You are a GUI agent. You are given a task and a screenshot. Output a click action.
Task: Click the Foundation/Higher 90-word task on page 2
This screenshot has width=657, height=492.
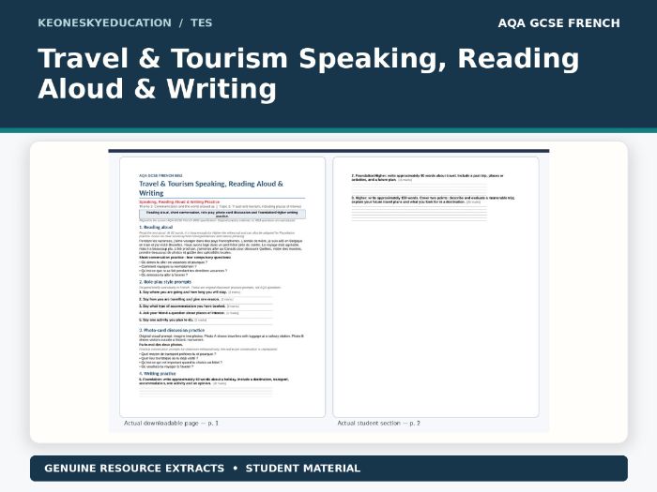tap(427, 177)
